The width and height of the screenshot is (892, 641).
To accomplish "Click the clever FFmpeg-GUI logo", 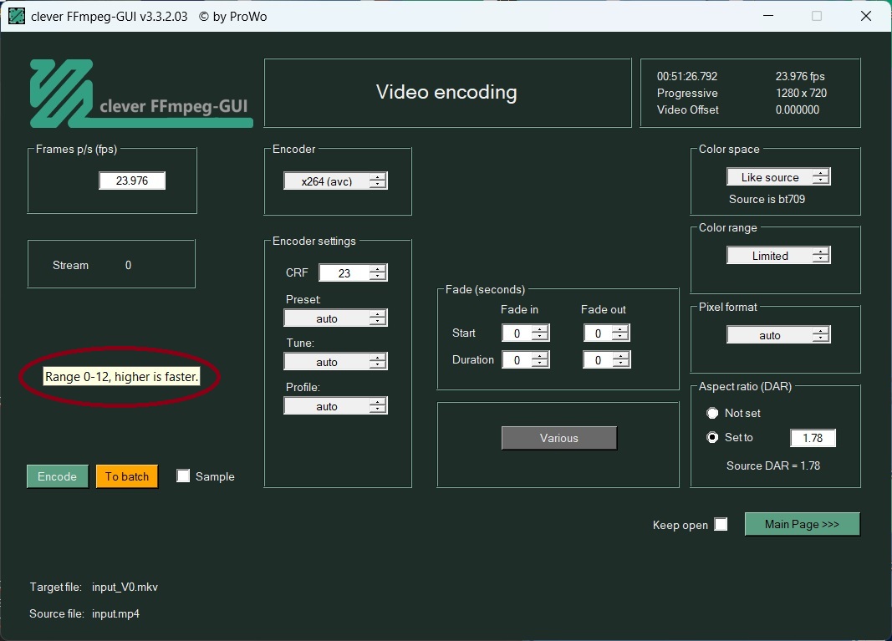I will [x=141, y=94].
